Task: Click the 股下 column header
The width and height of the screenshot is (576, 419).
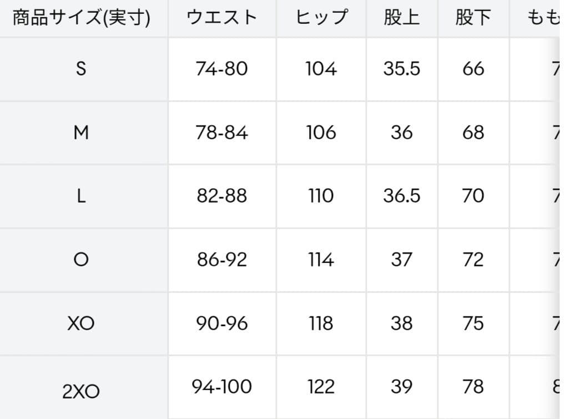Action: coord(473,18)
